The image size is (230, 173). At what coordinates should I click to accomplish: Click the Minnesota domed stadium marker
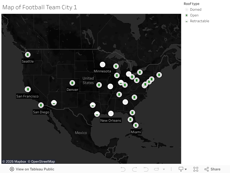click(x=103, y=65)
